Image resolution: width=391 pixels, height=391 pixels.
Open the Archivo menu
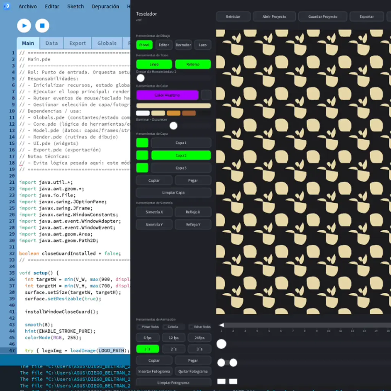coord(28,6)
